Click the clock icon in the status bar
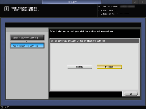Viewport: 146px width, 109px height. click(x=2, y=107)
